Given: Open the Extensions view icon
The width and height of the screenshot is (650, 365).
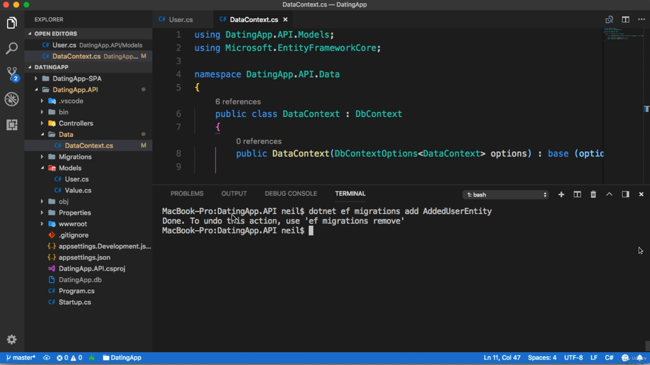Looking at the screenshot, I should tap(12, 124).
